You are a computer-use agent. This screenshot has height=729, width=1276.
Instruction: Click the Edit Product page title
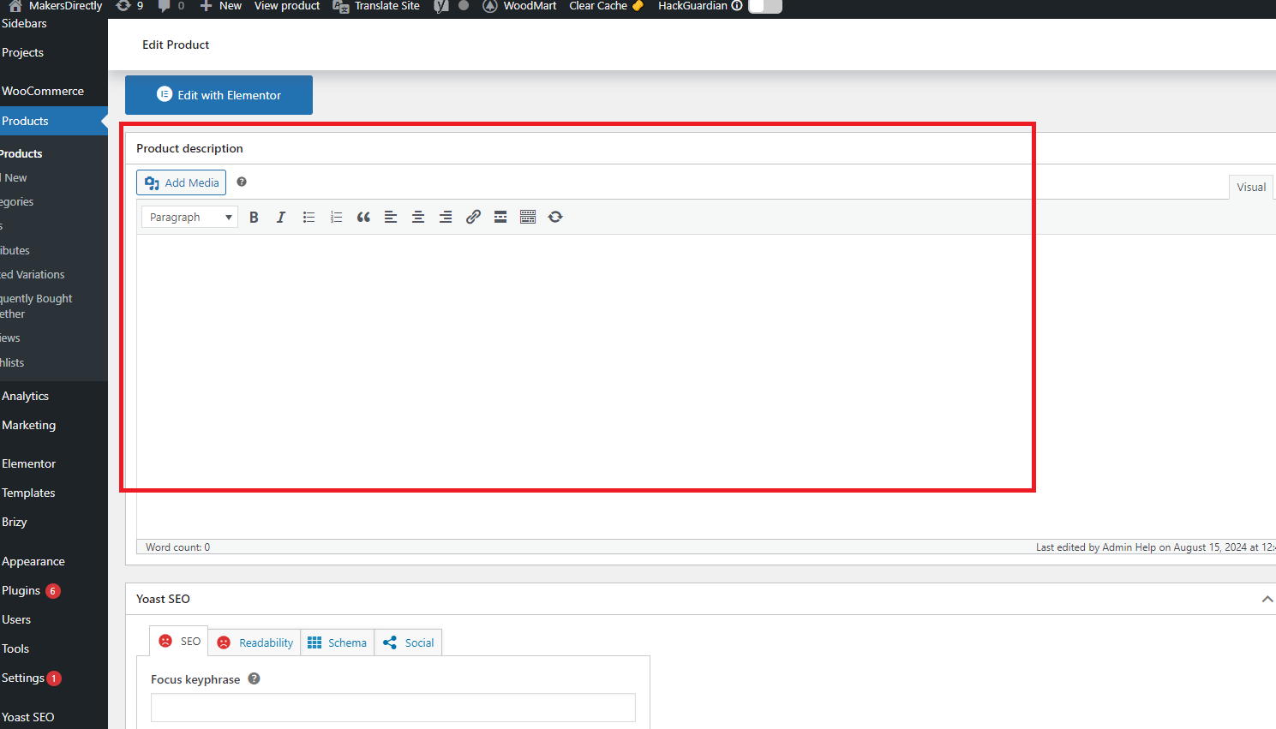[176, 45]
